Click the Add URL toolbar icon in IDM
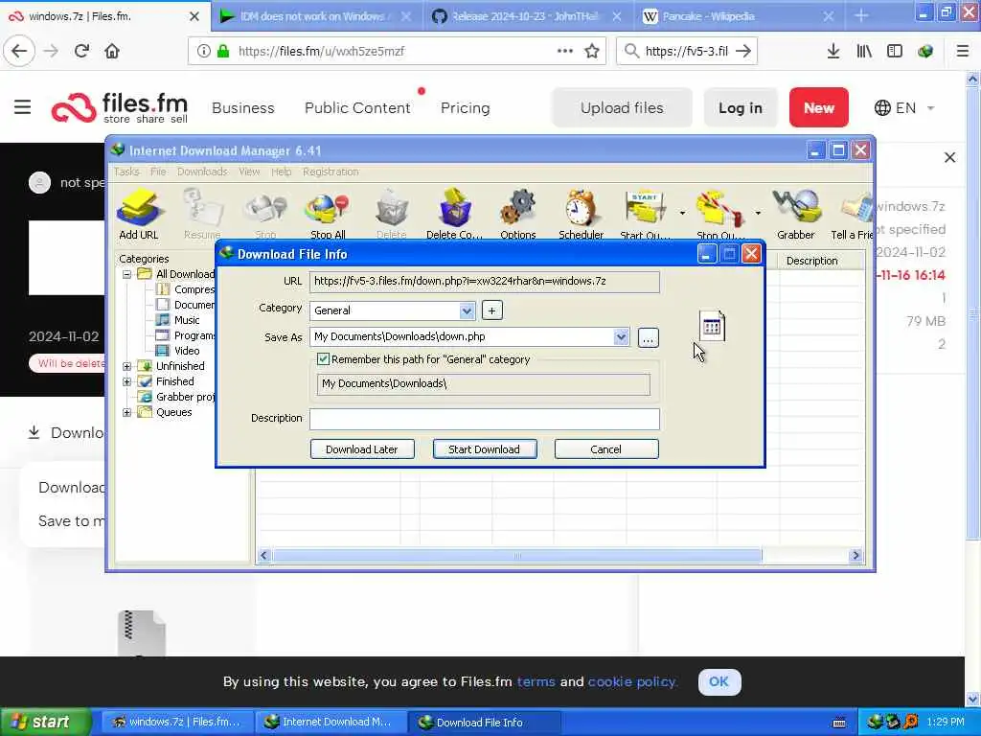This screenshot has width=981, height=736. pyautogui.click(x=139, y=215)
